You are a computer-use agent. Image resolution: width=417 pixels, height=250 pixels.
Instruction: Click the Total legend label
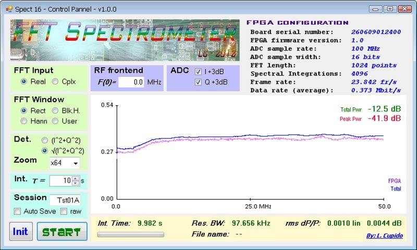click(x=396, y=189)
